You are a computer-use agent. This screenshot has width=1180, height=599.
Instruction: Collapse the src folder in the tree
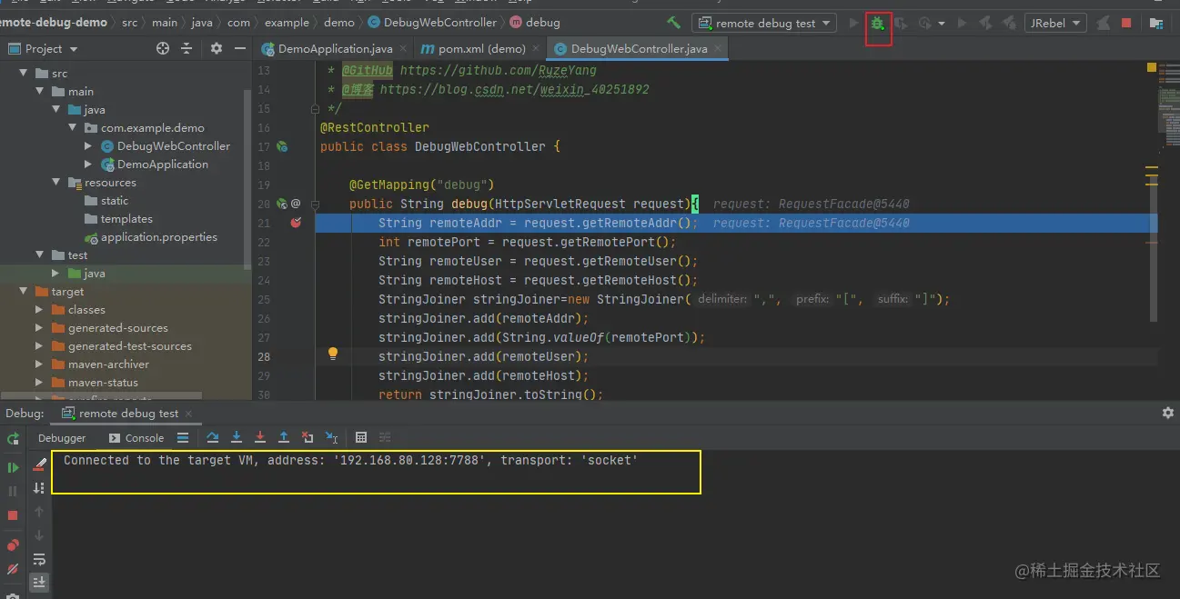click(24, 73)
